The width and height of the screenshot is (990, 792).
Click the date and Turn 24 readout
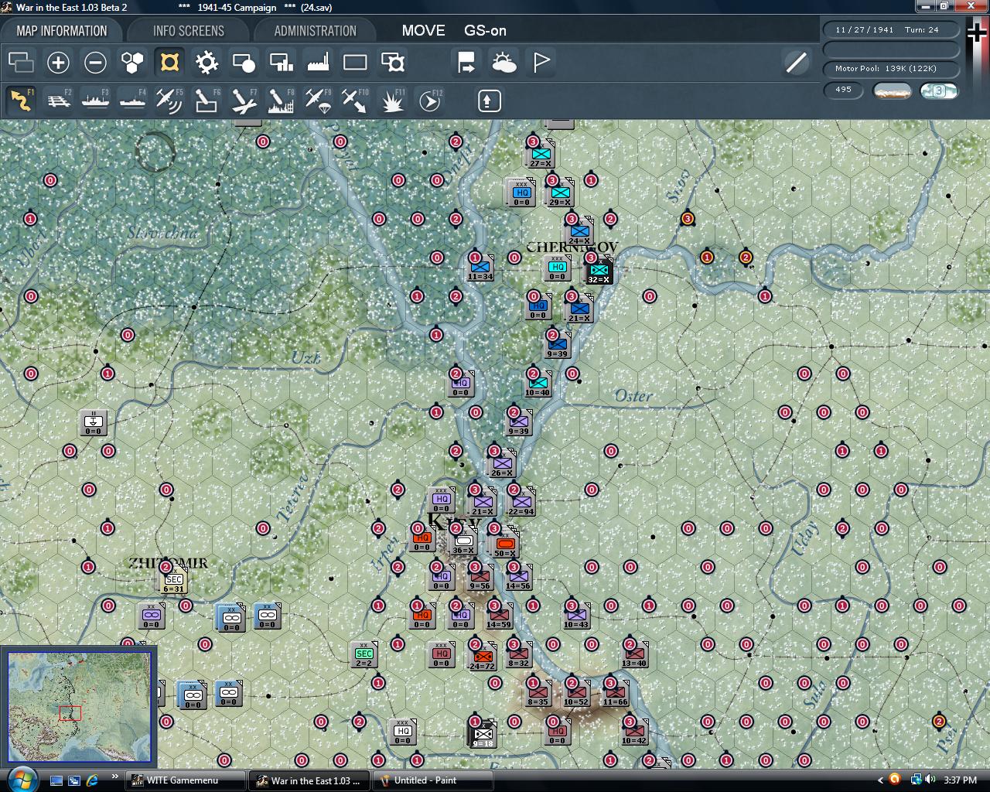(891, 29)
